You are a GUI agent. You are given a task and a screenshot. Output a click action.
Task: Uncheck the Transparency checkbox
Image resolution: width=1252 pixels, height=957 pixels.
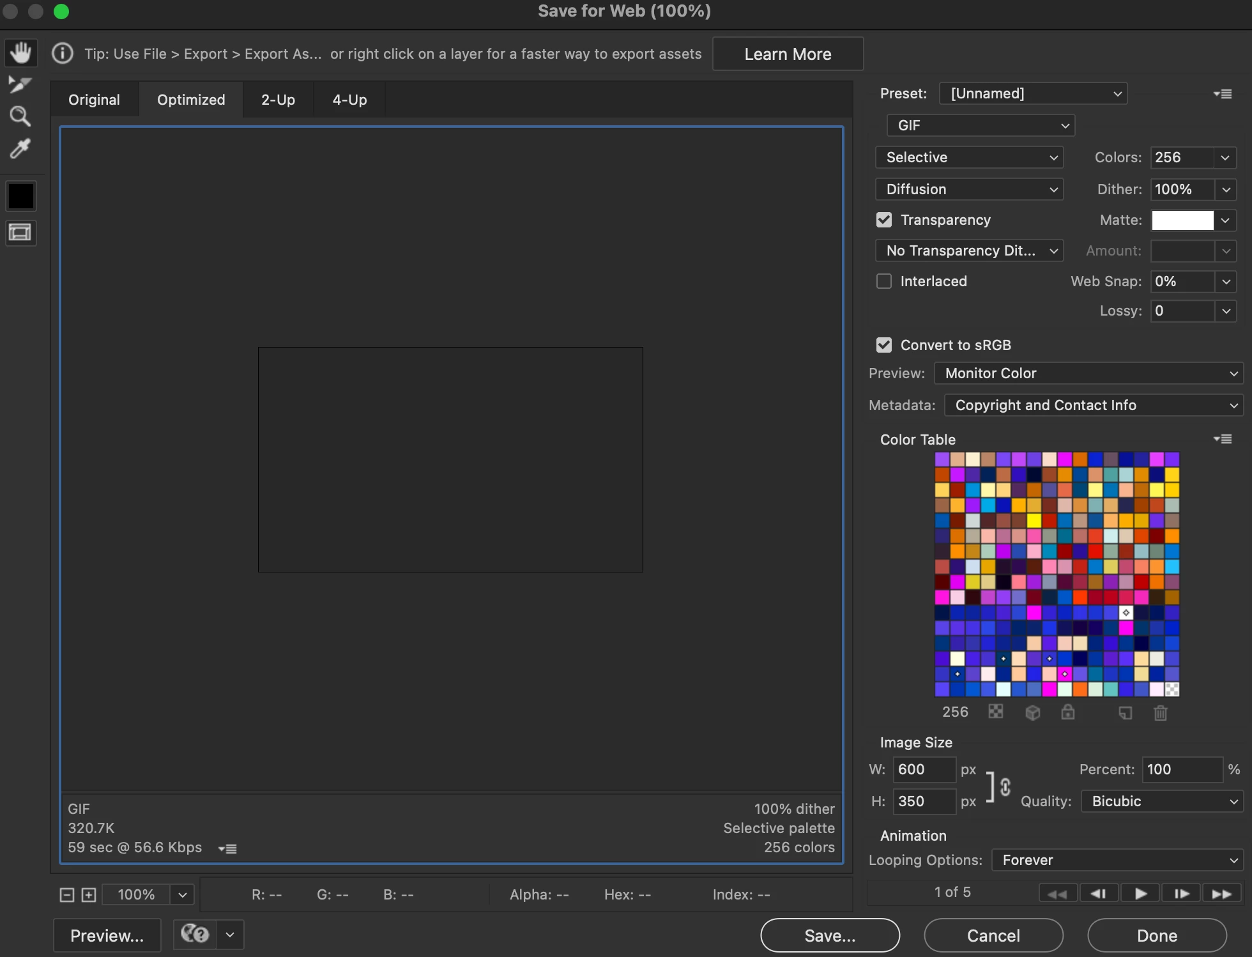pos(884,220)
